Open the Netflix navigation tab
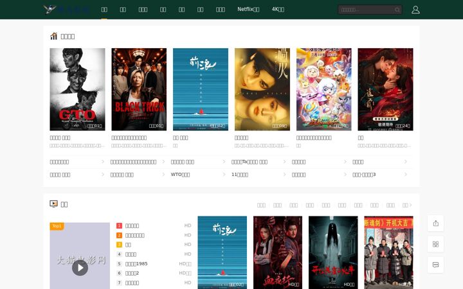The width and height of the screenshot is (463, 289). [x=248, y=10]
